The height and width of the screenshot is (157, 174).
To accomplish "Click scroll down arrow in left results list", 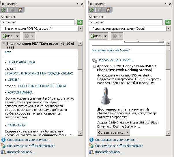I will tap(80, 133).
